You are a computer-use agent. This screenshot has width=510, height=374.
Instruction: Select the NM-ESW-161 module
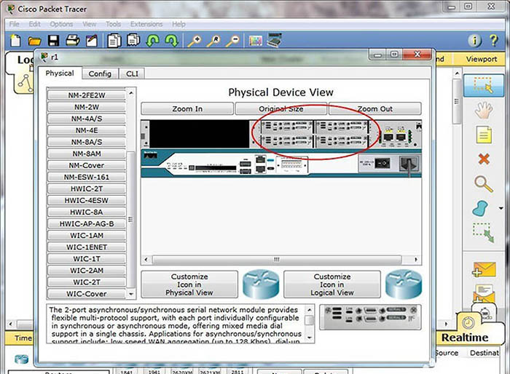point(87,177)
